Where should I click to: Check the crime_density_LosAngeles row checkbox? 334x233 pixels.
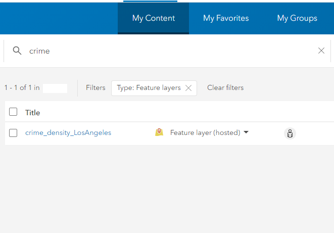(13, 133)
